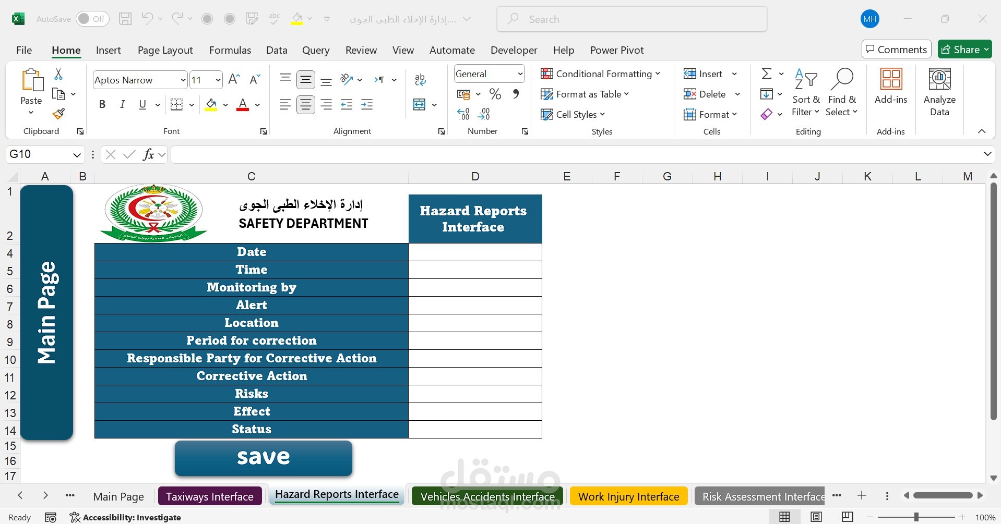Toggle Underline formatting
Image resolution: width=1001 pixels, height=524 pixels.
(x=142, y=104)
